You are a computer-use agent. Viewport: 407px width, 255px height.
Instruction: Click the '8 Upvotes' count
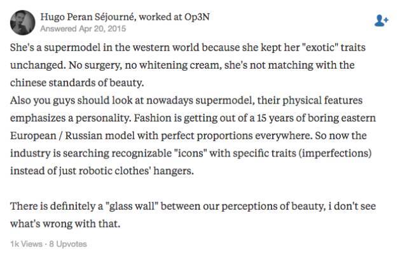(x=68, y=244)
